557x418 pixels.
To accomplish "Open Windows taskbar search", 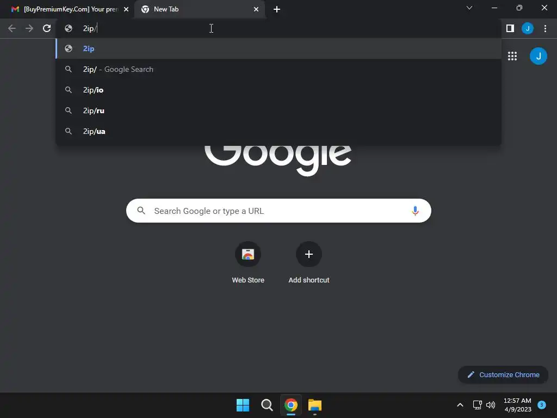I will [267, 405].
